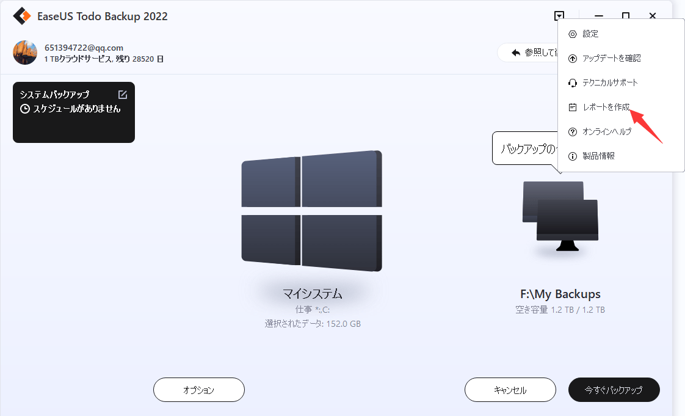Click the 参照して復元 browse-to-recover button
Viewport: 685px width, 416px height.
(528, 53)
